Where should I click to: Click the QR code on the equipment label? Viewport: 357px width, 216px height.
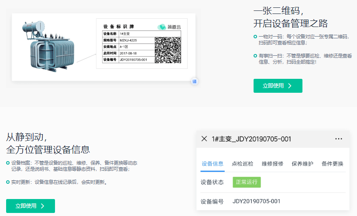tap(168, 50)
